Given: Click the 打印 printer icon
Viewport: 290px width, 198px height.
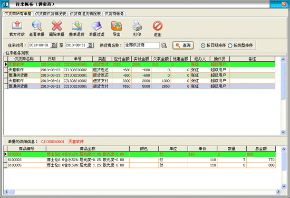Looking at the screenshot, I should [x=137, y=26].
